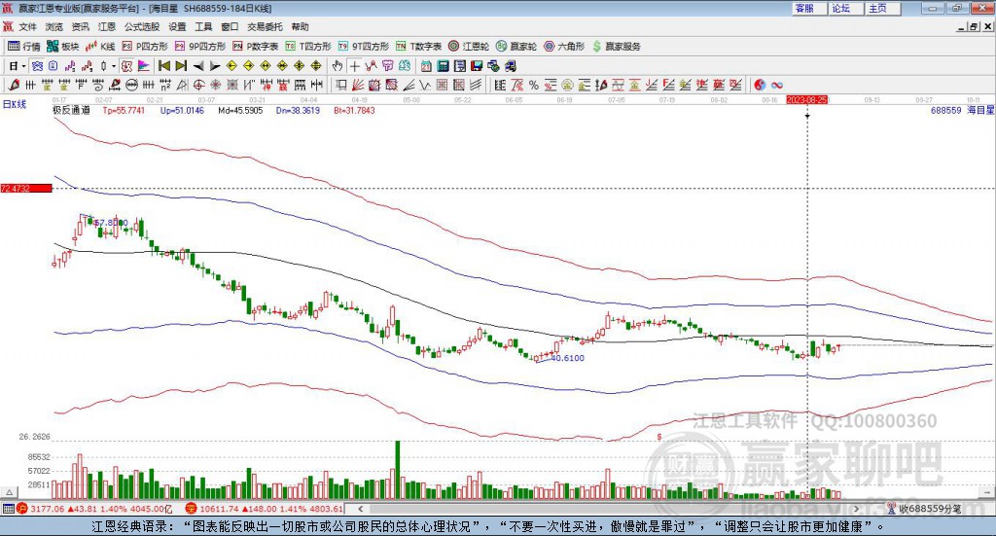This screenshot has width=996, height=536.
Task: Open the 行情 market quotes view
Action: point(24,46)
